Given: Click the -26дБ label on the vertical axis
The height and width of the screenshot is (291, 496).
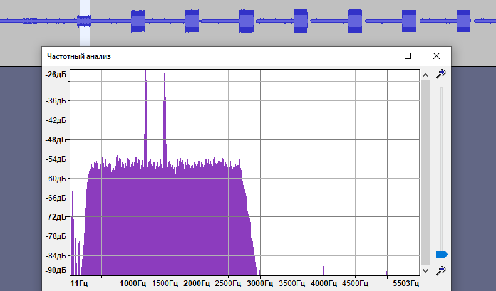Looking at the screenshot, I should click(x=56, y=75).
